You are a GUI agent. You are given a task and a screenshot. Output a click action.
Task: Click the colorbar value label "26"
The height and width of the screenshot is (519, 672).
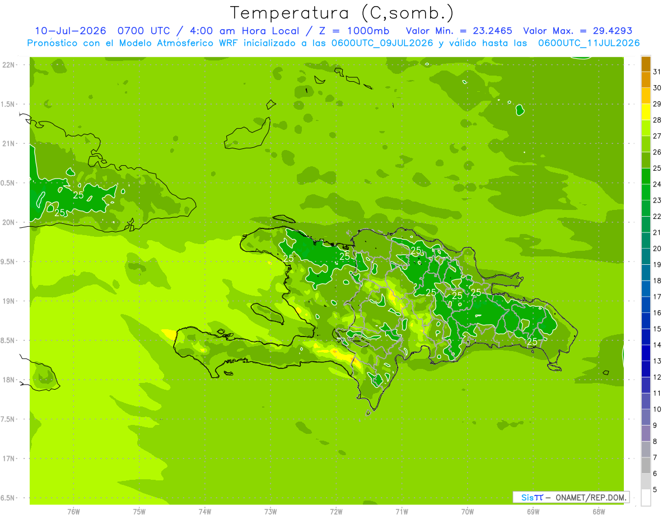click(x=657, y=152)
